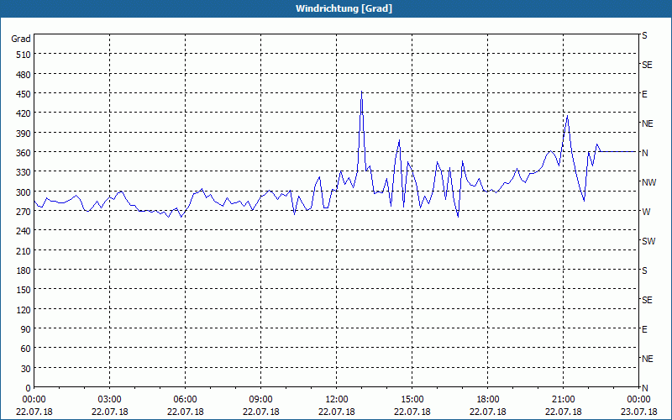Click the highest blue spike peak near 450

click(x=362, y=92)
